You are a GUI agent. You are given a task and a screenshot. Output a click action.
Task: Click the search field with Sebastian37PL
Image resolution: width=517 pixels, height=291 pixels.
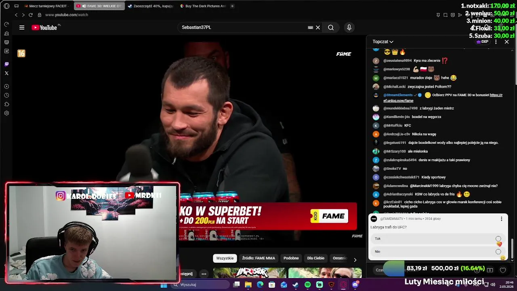[242, 27]
